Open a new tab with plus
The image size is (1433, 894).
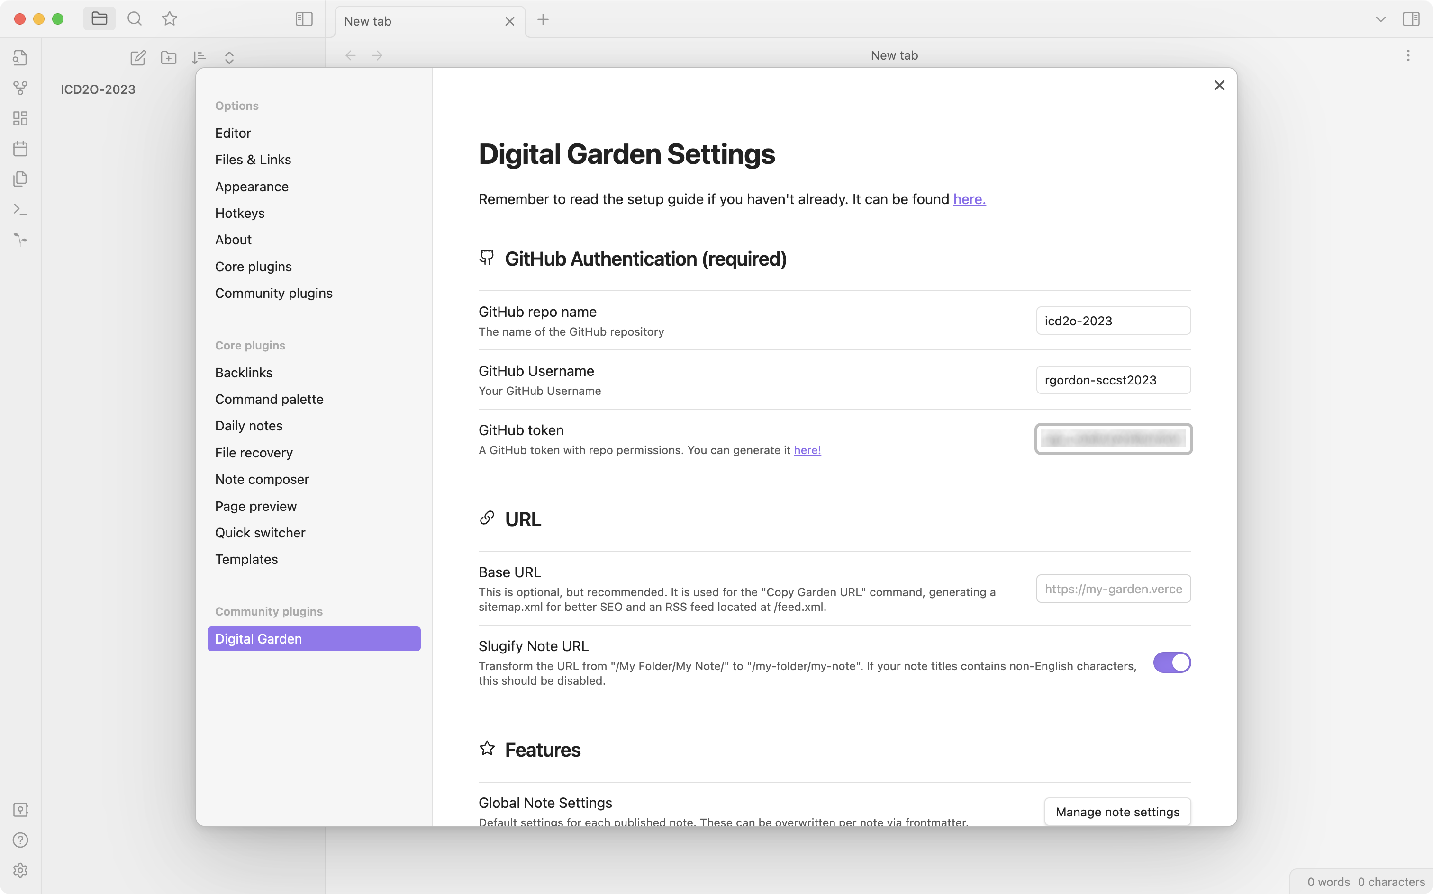543,19
